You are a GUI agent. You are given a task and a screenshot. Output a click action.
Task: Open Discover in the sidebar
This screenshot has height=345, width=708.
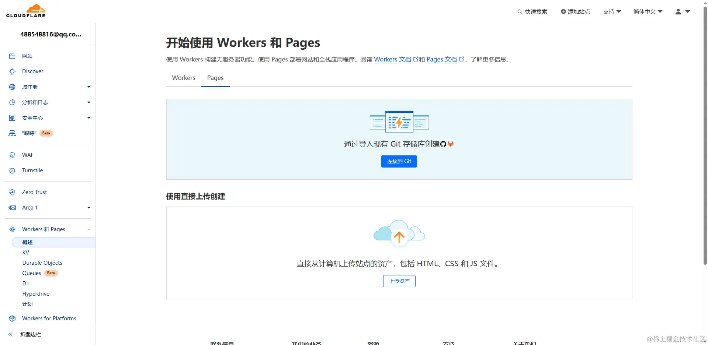(32, 71)
